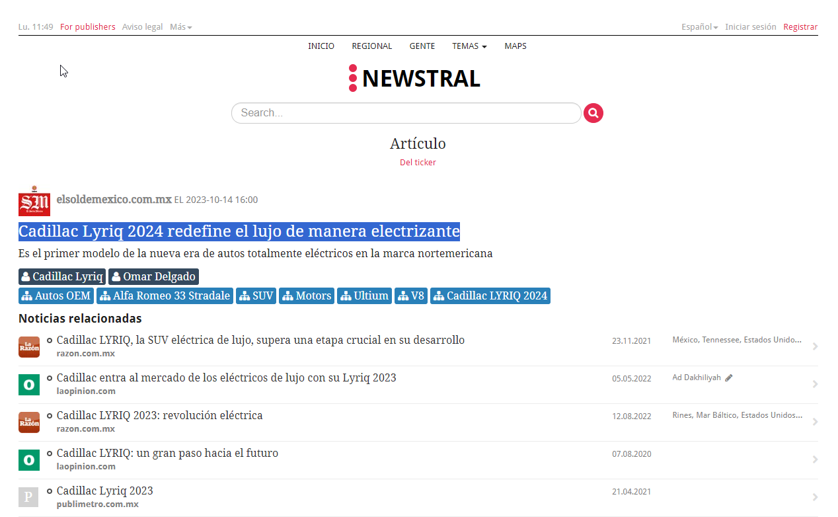Click laopinion logo beside 'un gran paso'
This screenshot has width=838, height=517.
pyautogui.click(x=29, y=459)
